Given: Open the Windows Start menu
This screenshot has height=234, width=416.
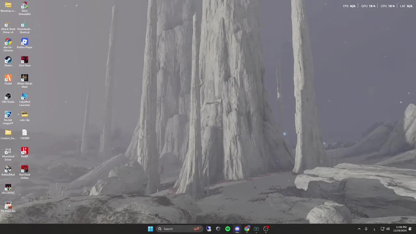Looking at the screenshot, I should (x=150, y=229).
